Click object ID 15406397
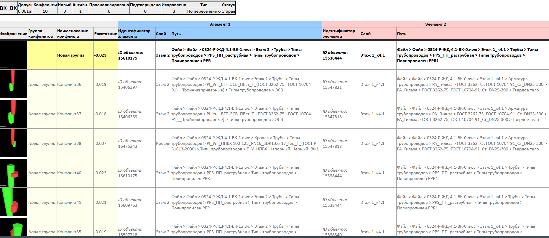The image size is (549, 238). point(128,87)
